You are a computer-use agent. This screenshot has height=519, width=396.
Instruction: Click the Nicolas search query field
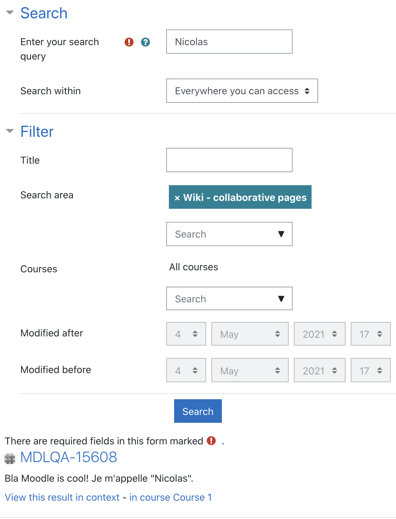(229, 42)
